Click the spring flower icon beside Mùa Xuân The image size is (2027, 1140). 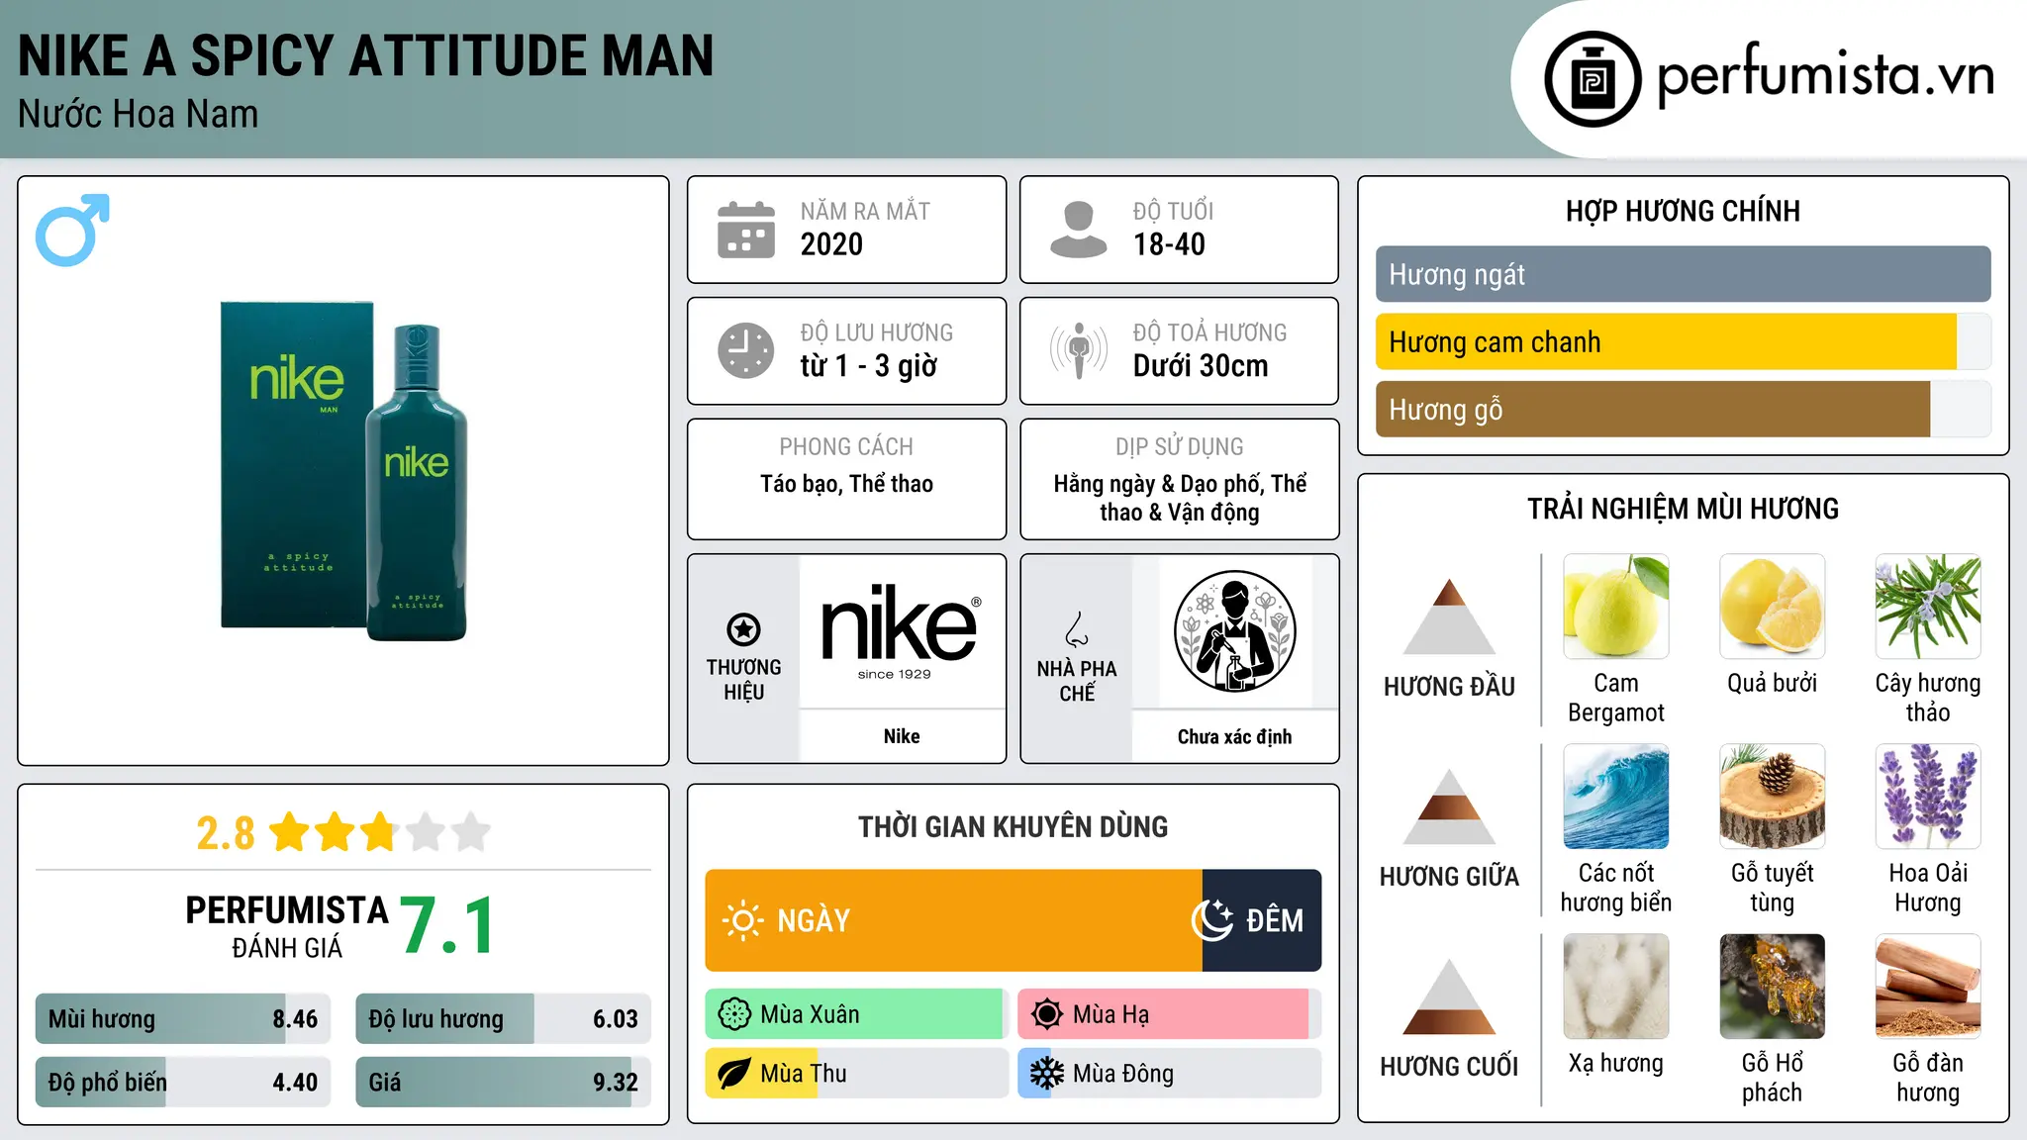pos(734,1014)
